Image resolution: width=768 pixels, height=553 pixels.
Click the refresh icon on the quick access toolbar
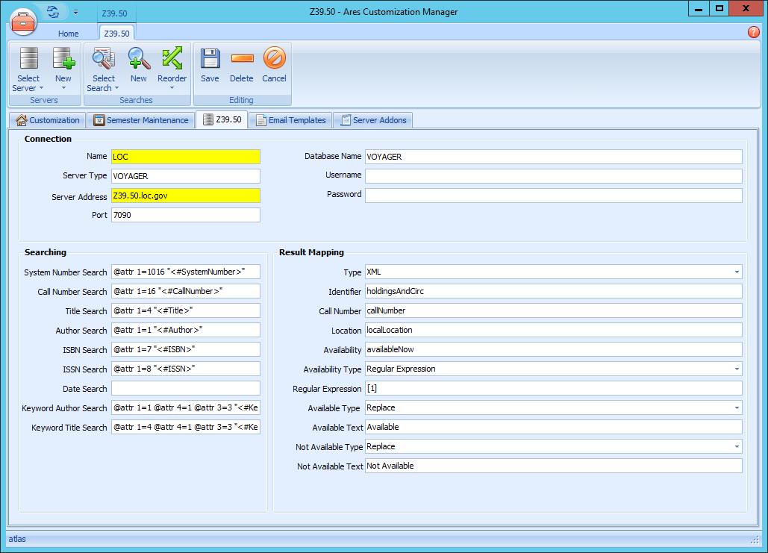point(51,11)
